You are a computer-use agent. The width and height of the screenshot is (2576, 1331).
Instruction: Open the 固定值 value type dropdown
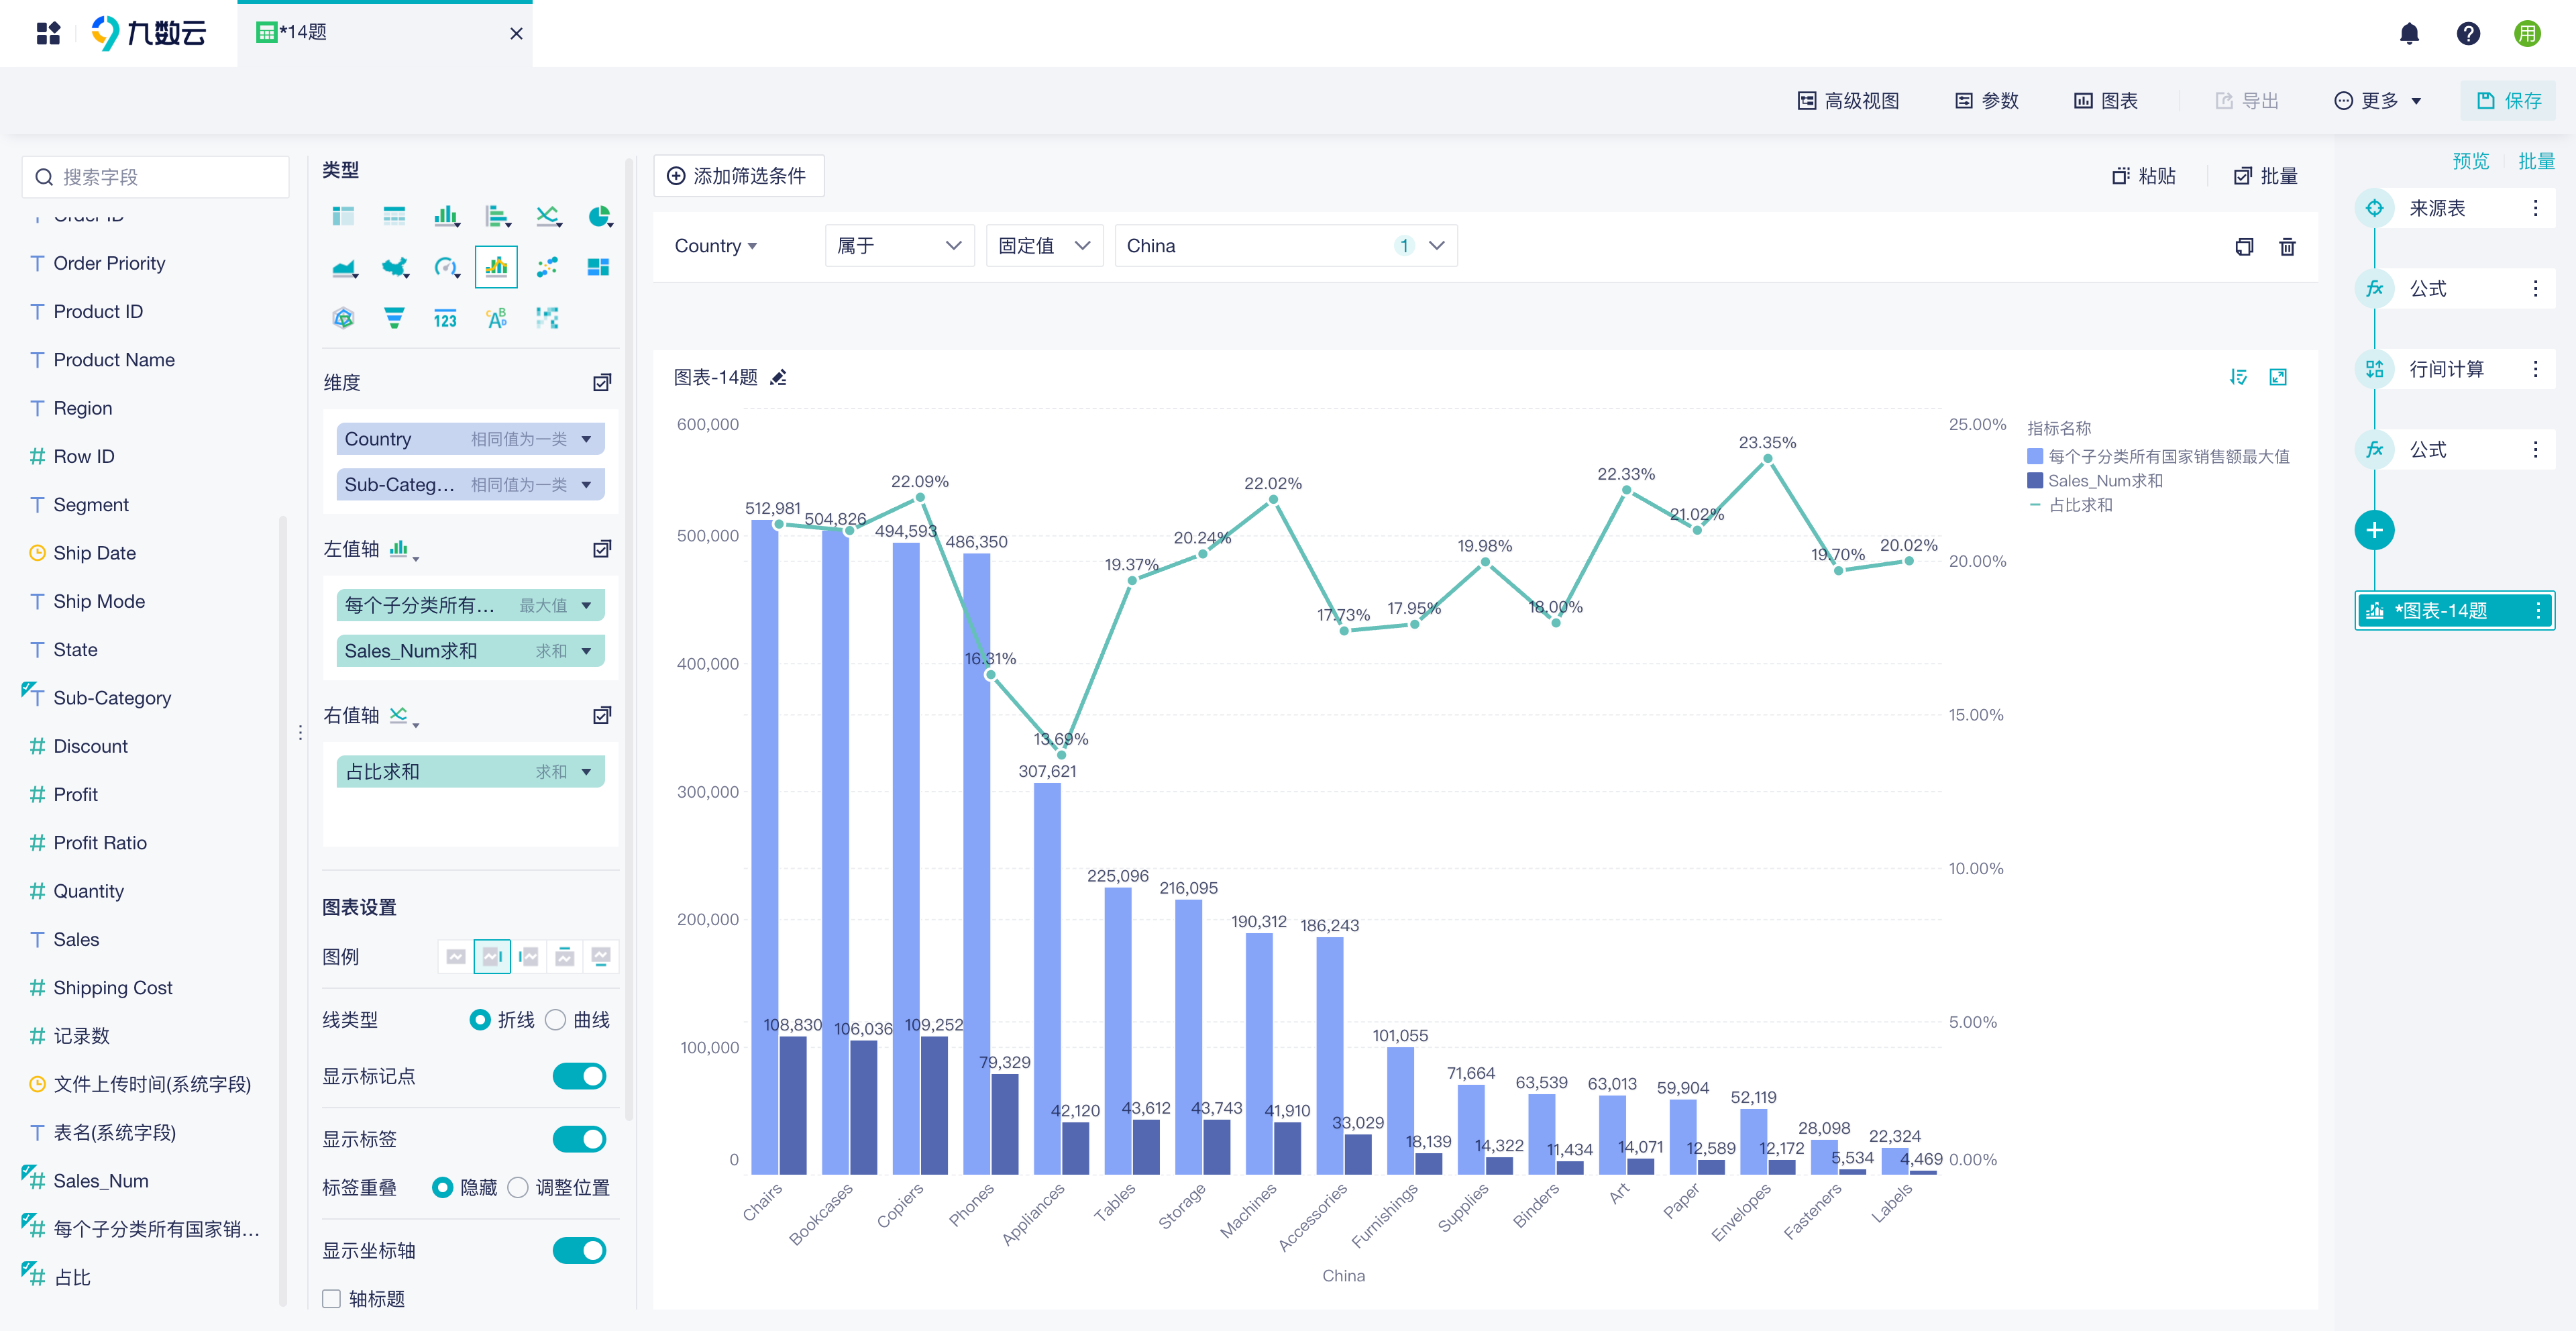point(1044,246)
